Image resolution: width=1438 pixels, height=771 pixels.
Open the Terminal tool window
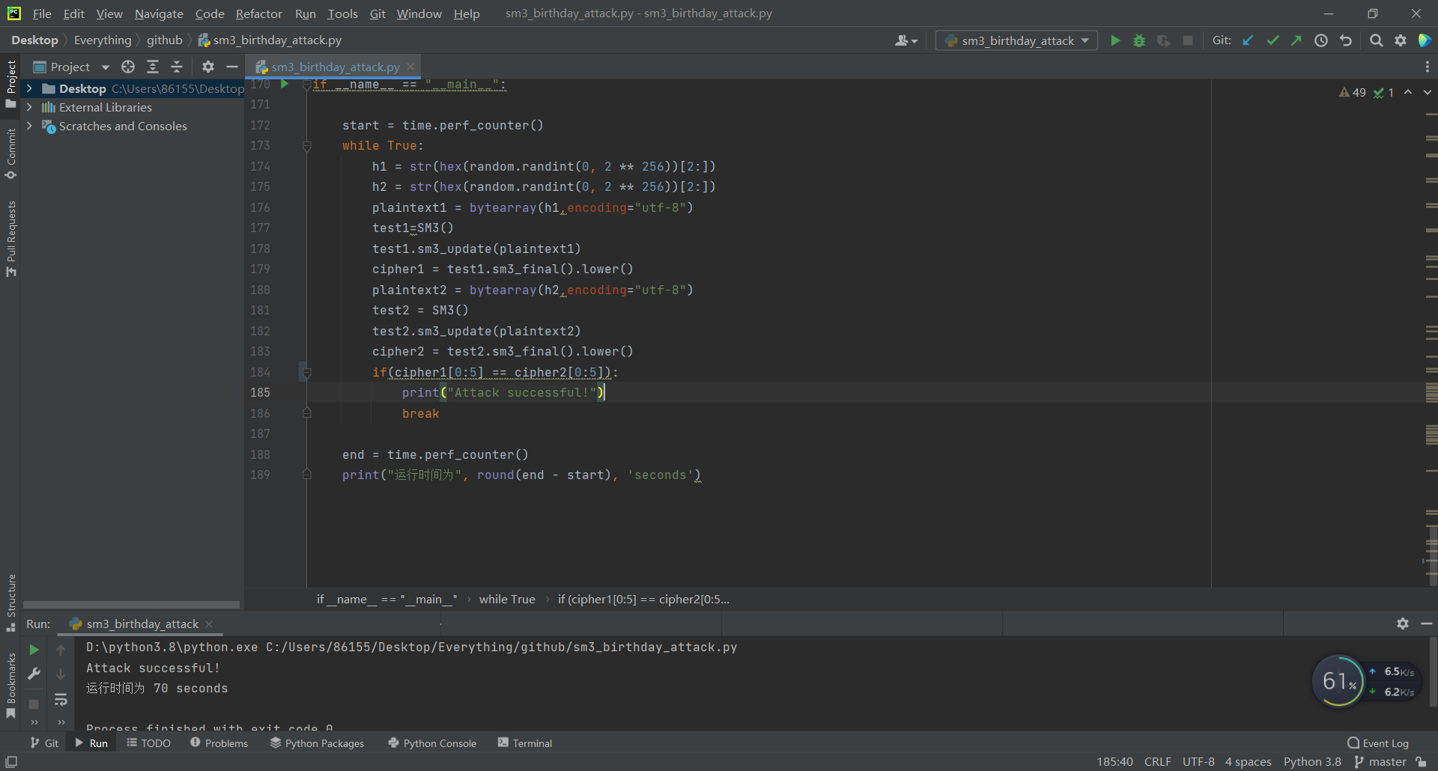525,743
